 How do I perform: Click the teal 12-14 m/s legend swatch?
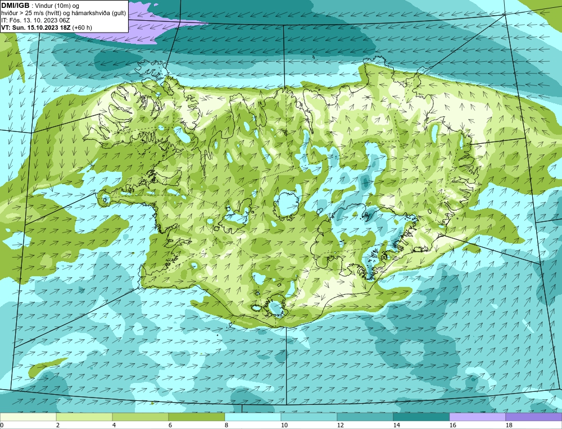365,417
